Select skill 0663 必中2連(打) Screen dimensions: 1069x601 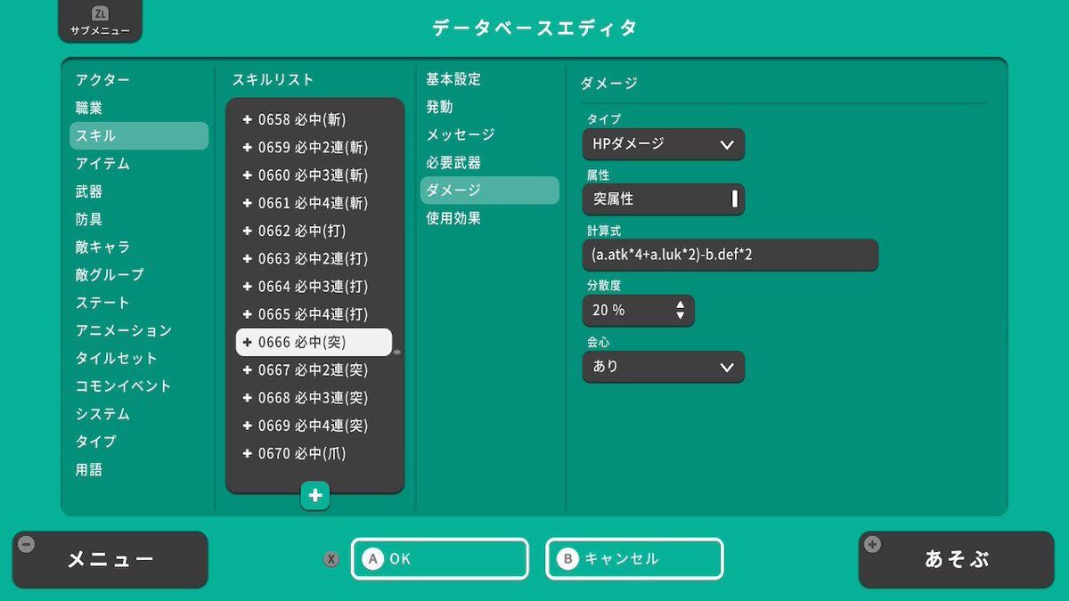pyautogui.click(x=314, y=258)
